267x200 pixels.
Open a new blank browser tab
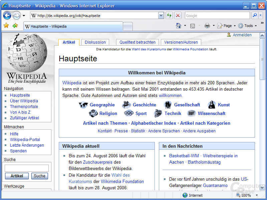point(128,27)
